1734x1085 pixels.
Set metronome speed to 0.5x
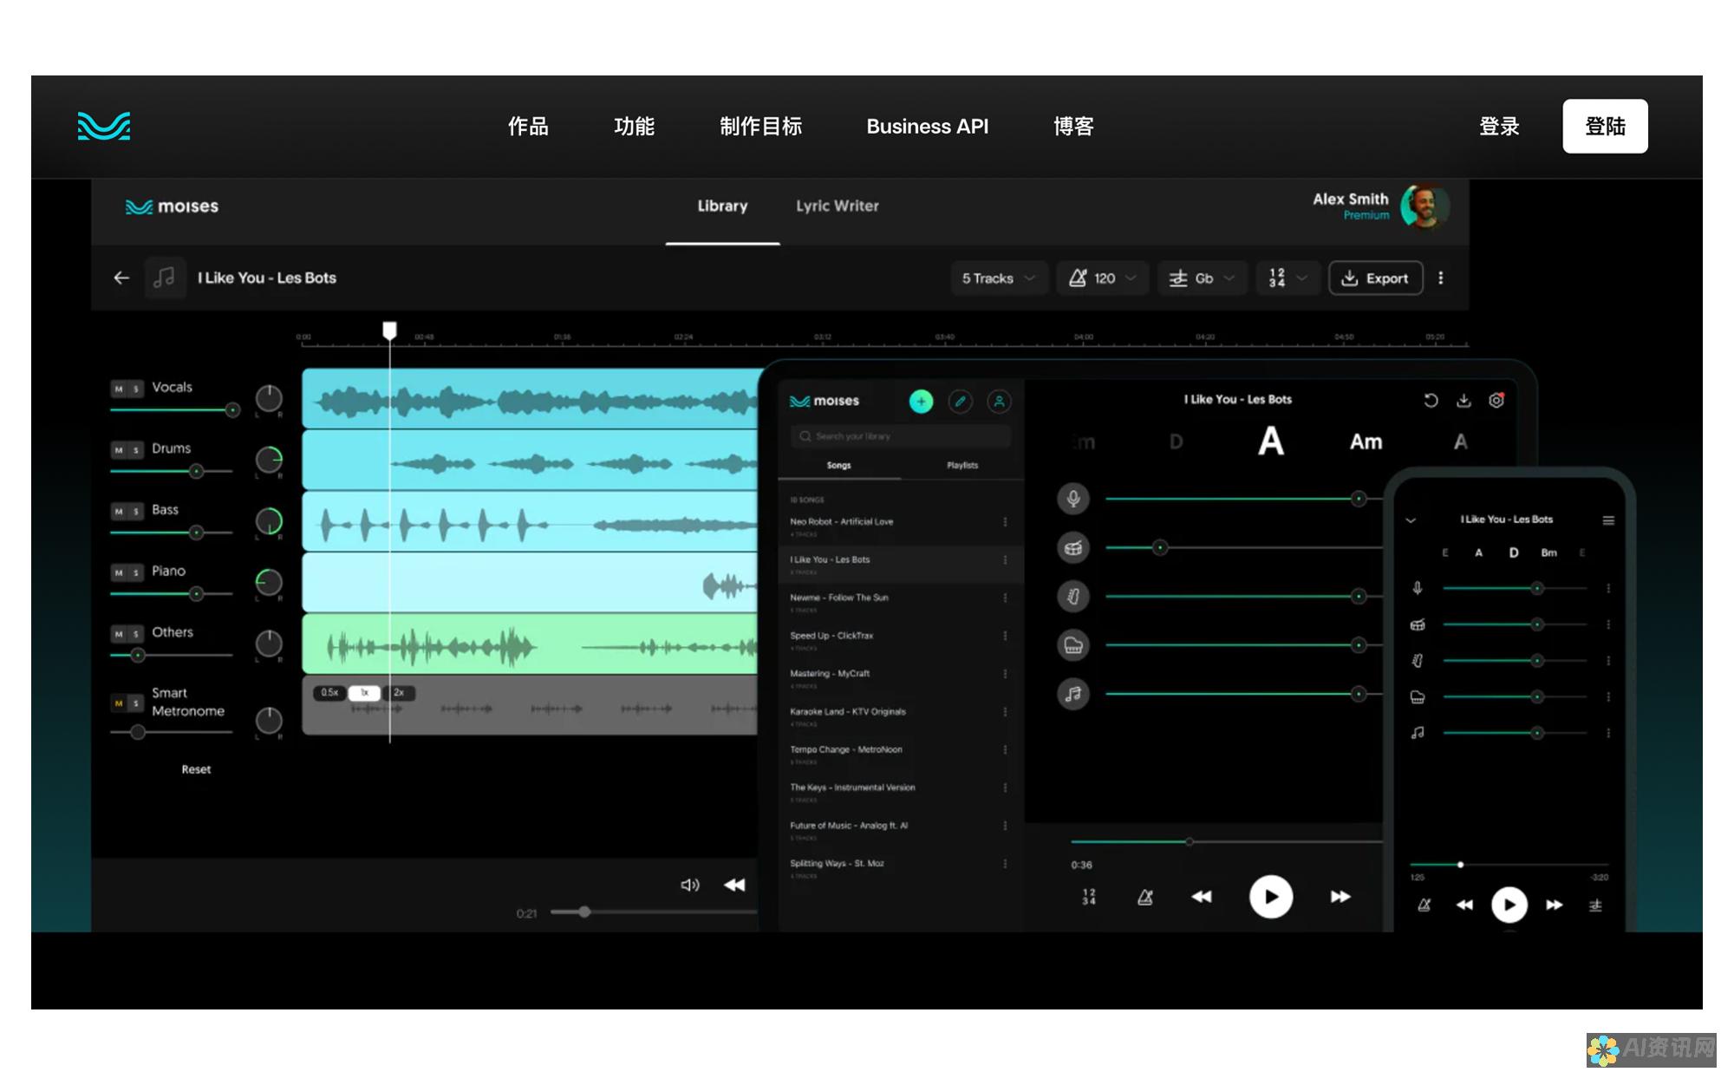coord(329,693)
